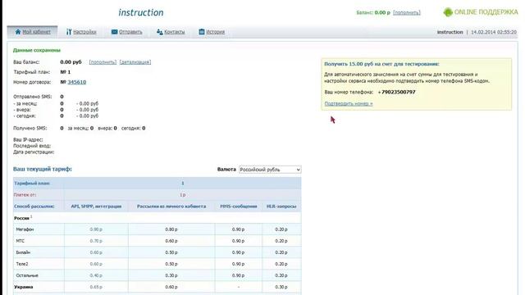Click the instruction logo title
Viewport: 525px width, 295px height.
[x=141, y=12]
